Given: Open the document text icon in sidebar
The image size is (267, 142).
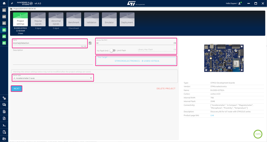Looking at the screenshot, I should tap(4, 118).
